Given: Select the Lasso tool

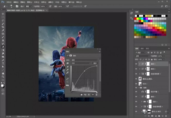Looking at the screenshot, I should (x=3, y=21).
